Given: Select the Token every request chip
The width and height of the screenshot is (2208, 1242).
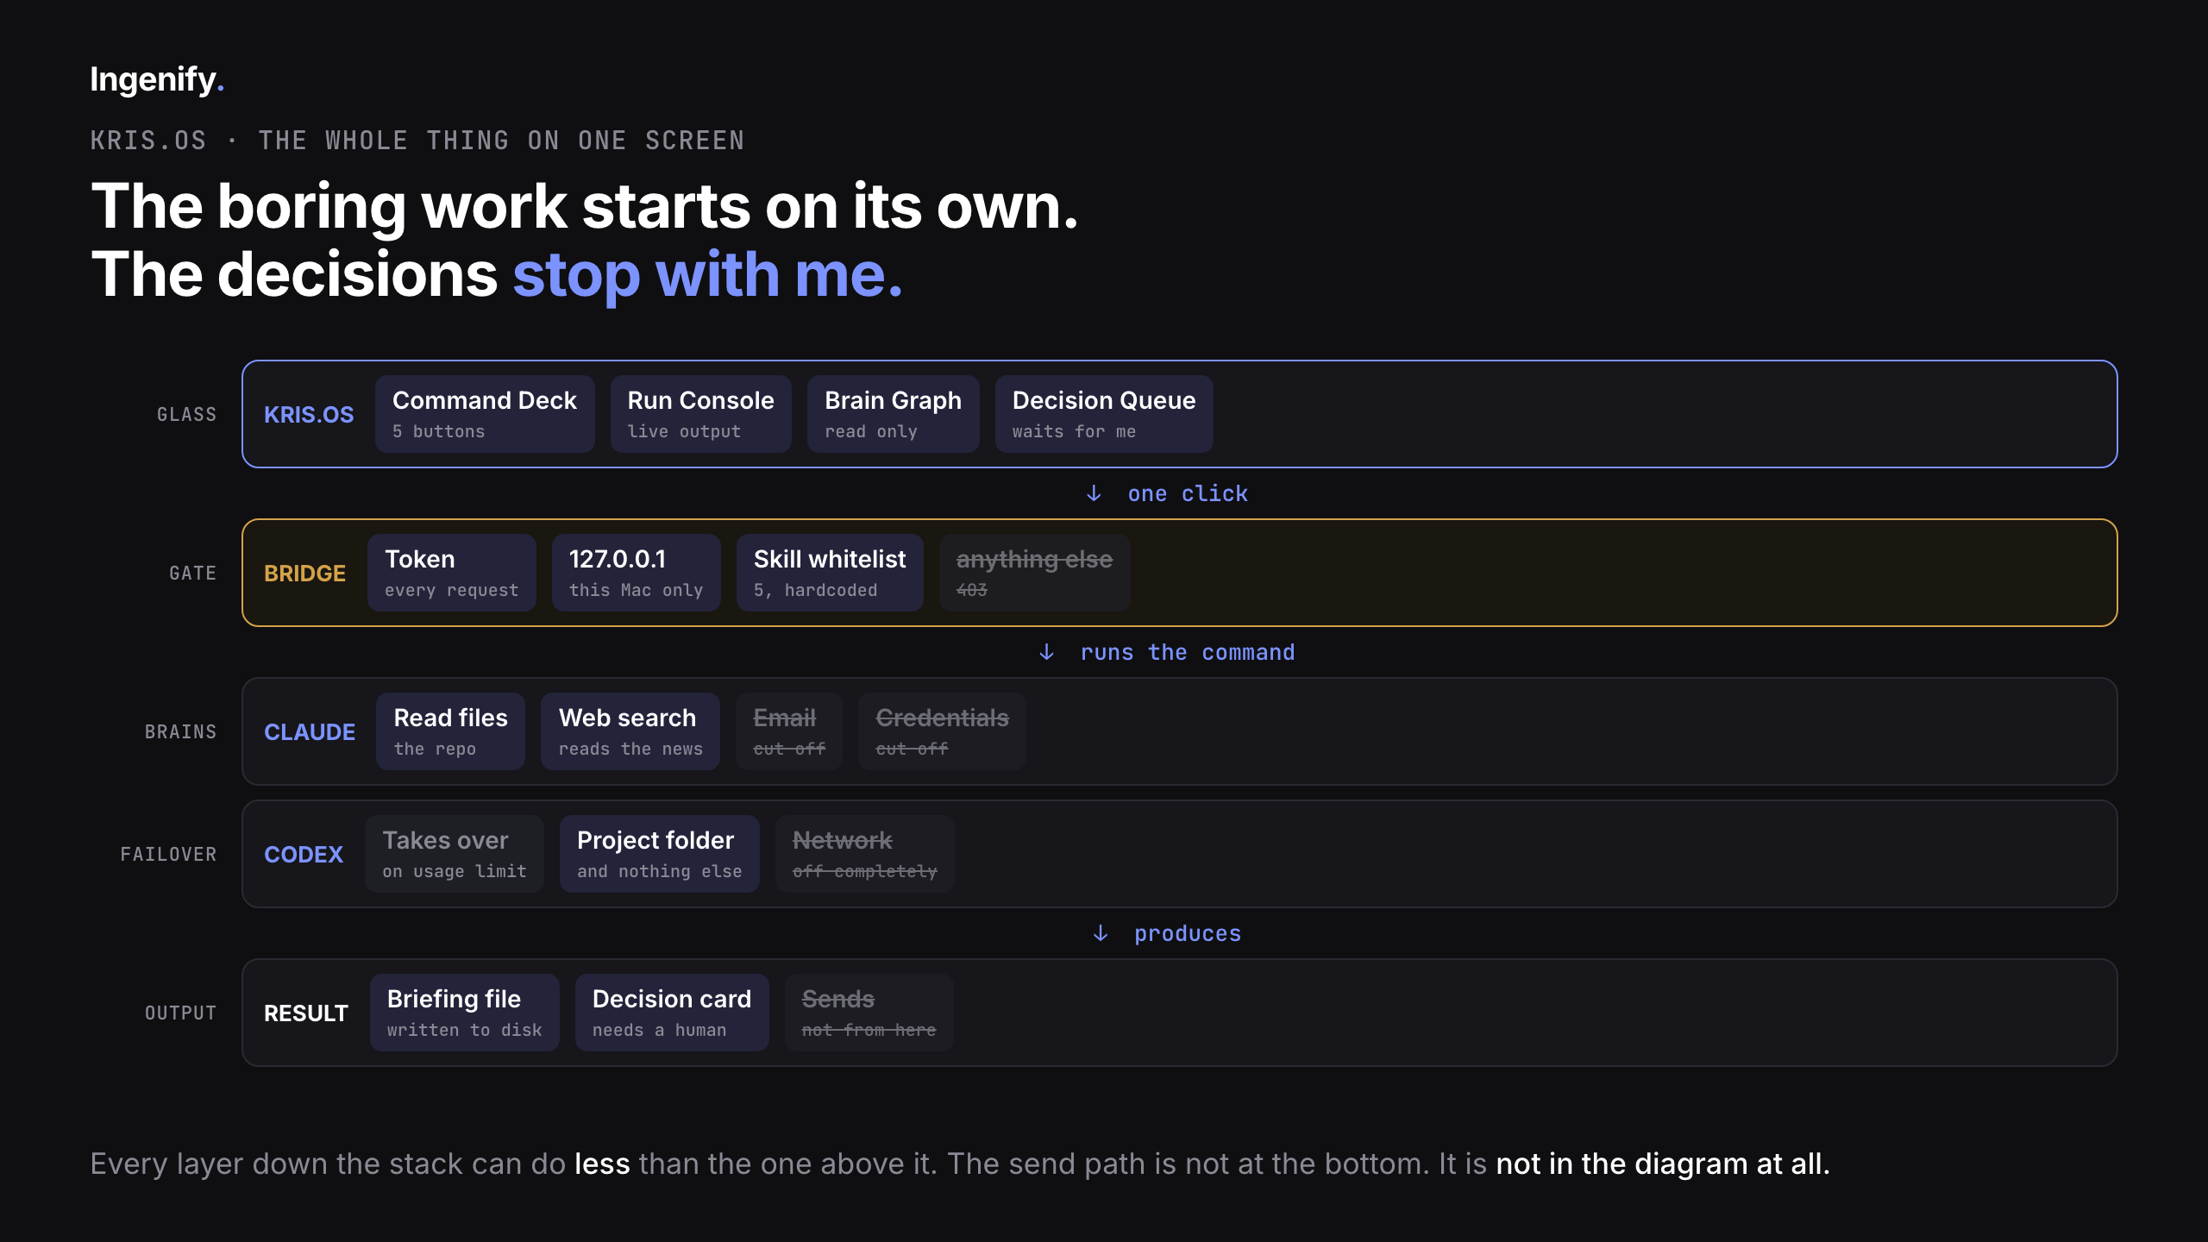Looking at the screenshot, I should point(451,573).
